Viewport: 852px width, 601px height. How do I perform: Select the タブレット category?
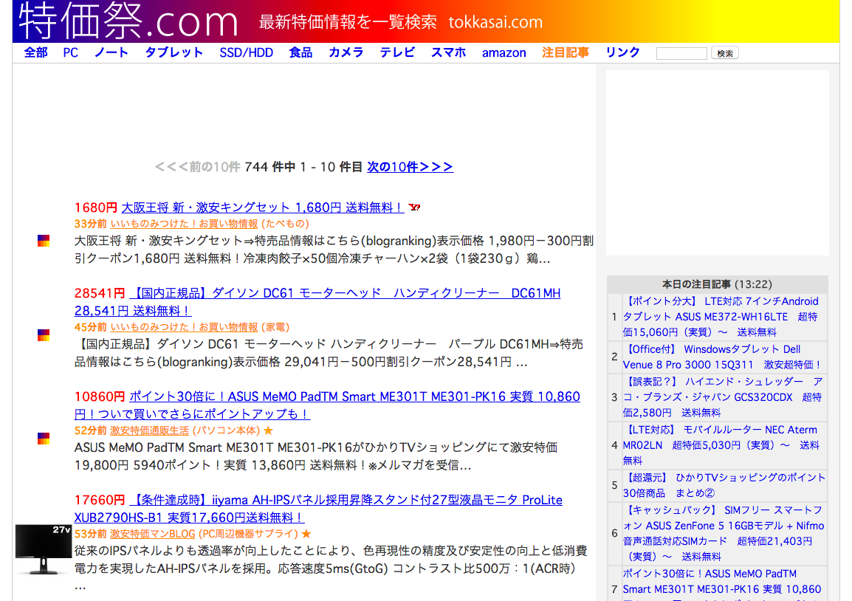click(174, 52)
